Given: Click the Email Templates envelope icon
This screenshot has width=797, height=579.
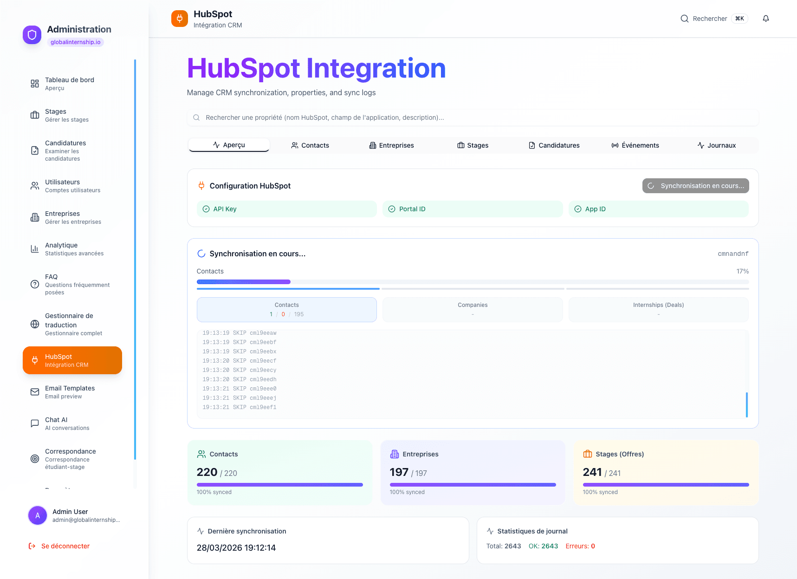Looking at the screenshot, I should point(35,392).
